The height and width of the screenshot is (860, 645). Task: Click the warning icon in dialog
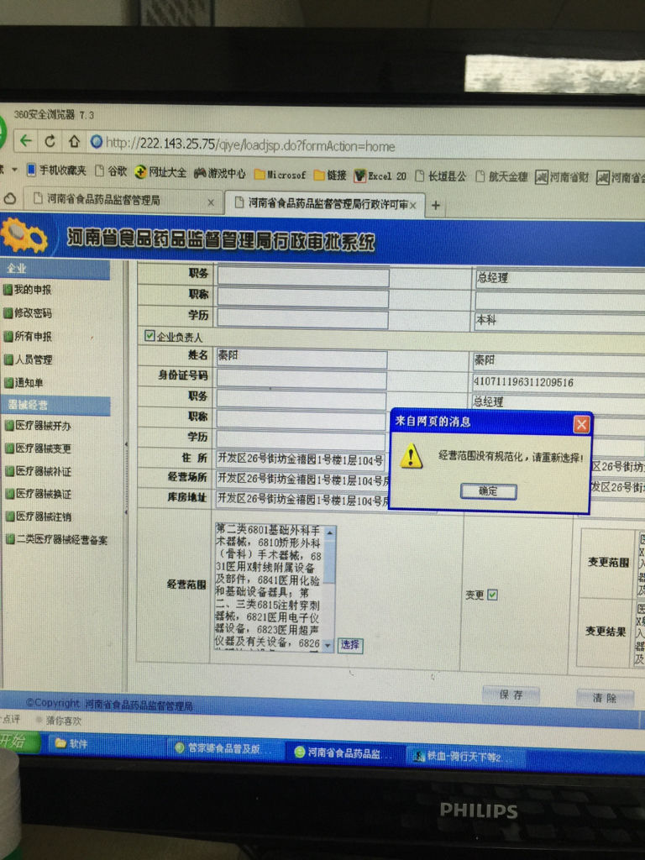point(411,456)
